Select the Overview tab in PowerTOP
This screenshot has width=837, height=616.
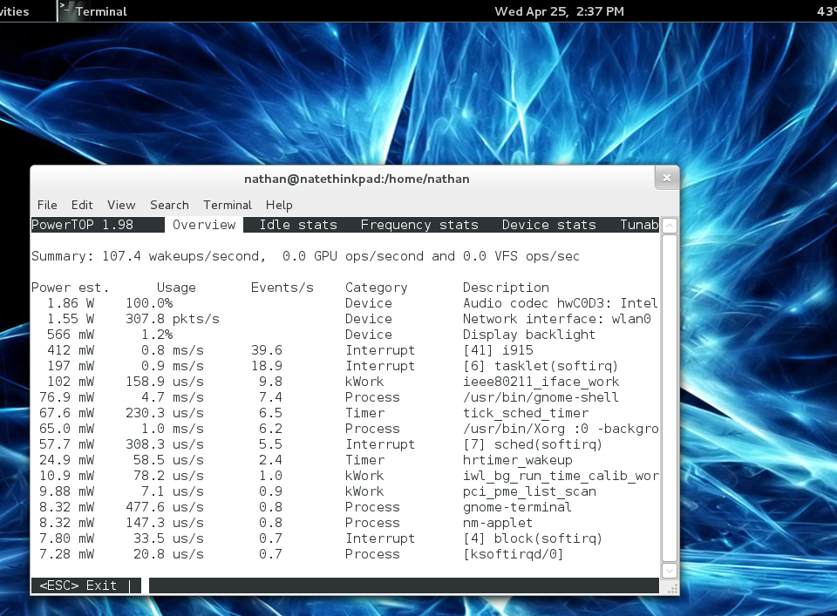pyautogui.click(x=204, y=225)
